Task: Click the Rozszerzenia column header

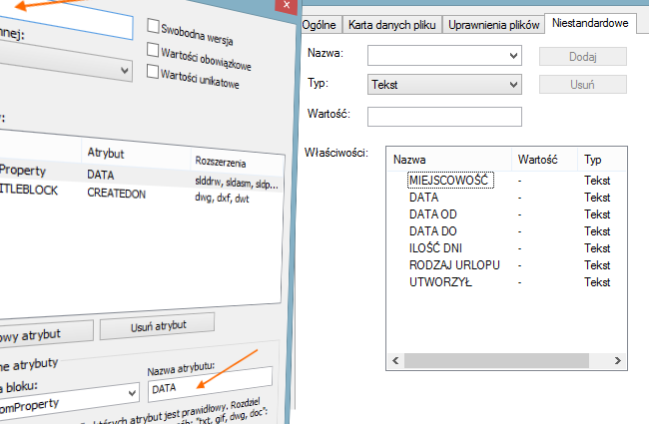Action: pos(238,162)
